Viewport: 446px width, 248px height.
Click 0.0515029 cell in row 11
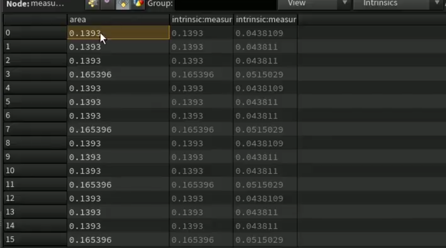266,185
